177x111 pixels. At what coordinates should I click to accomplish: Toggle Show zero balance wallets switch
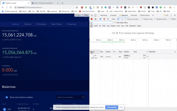6,97
